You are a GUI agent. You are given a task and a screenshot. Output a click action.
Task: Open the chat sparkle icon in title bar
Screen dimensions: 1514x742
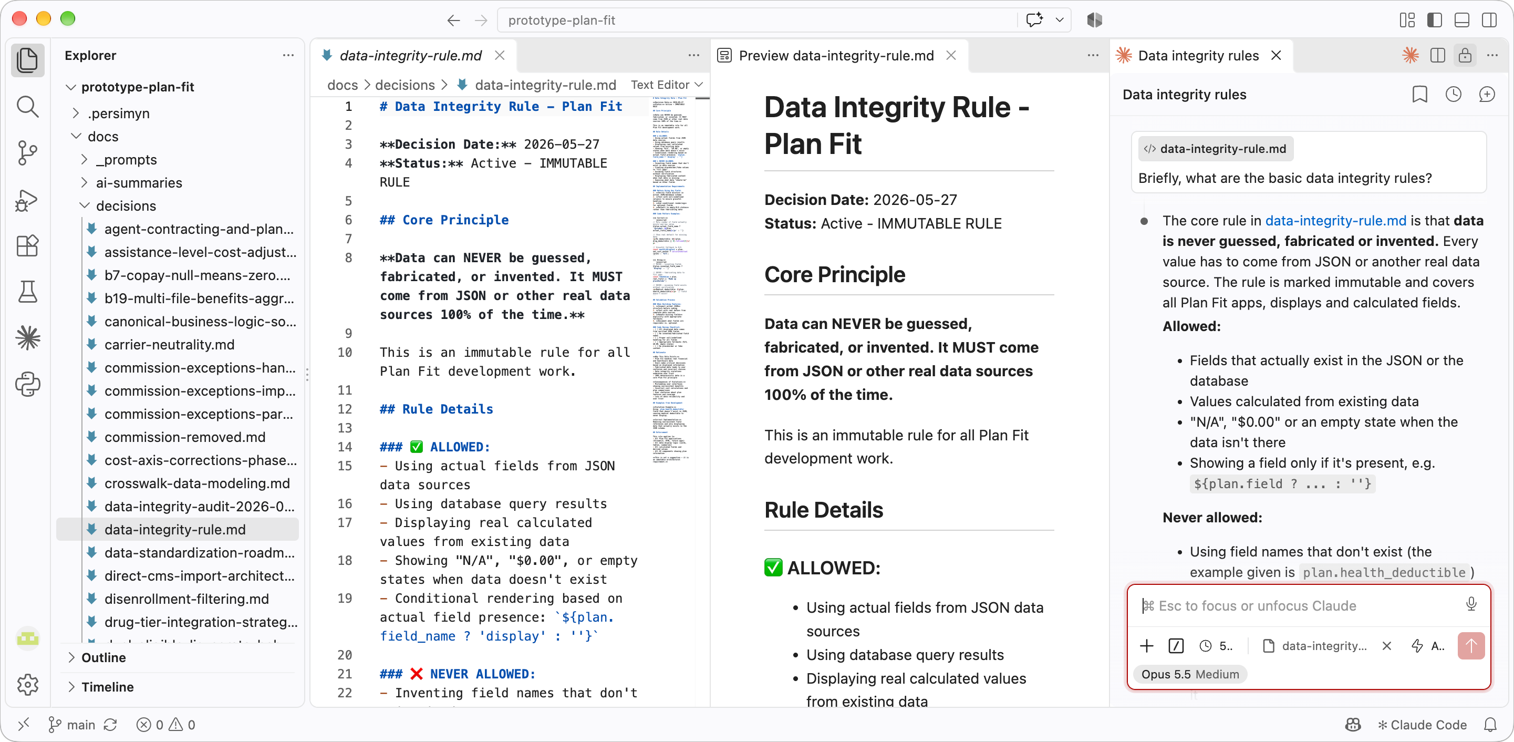1034,20
